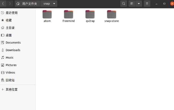Click the plus icon beside 其他位置
This screenshot has width=174, height=110.
pos(3,89)
